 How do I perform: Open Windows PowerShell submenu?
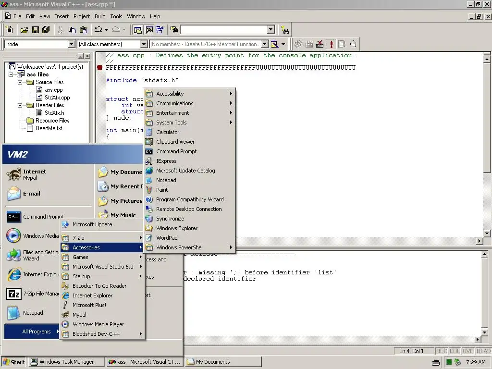coord(189,247)
